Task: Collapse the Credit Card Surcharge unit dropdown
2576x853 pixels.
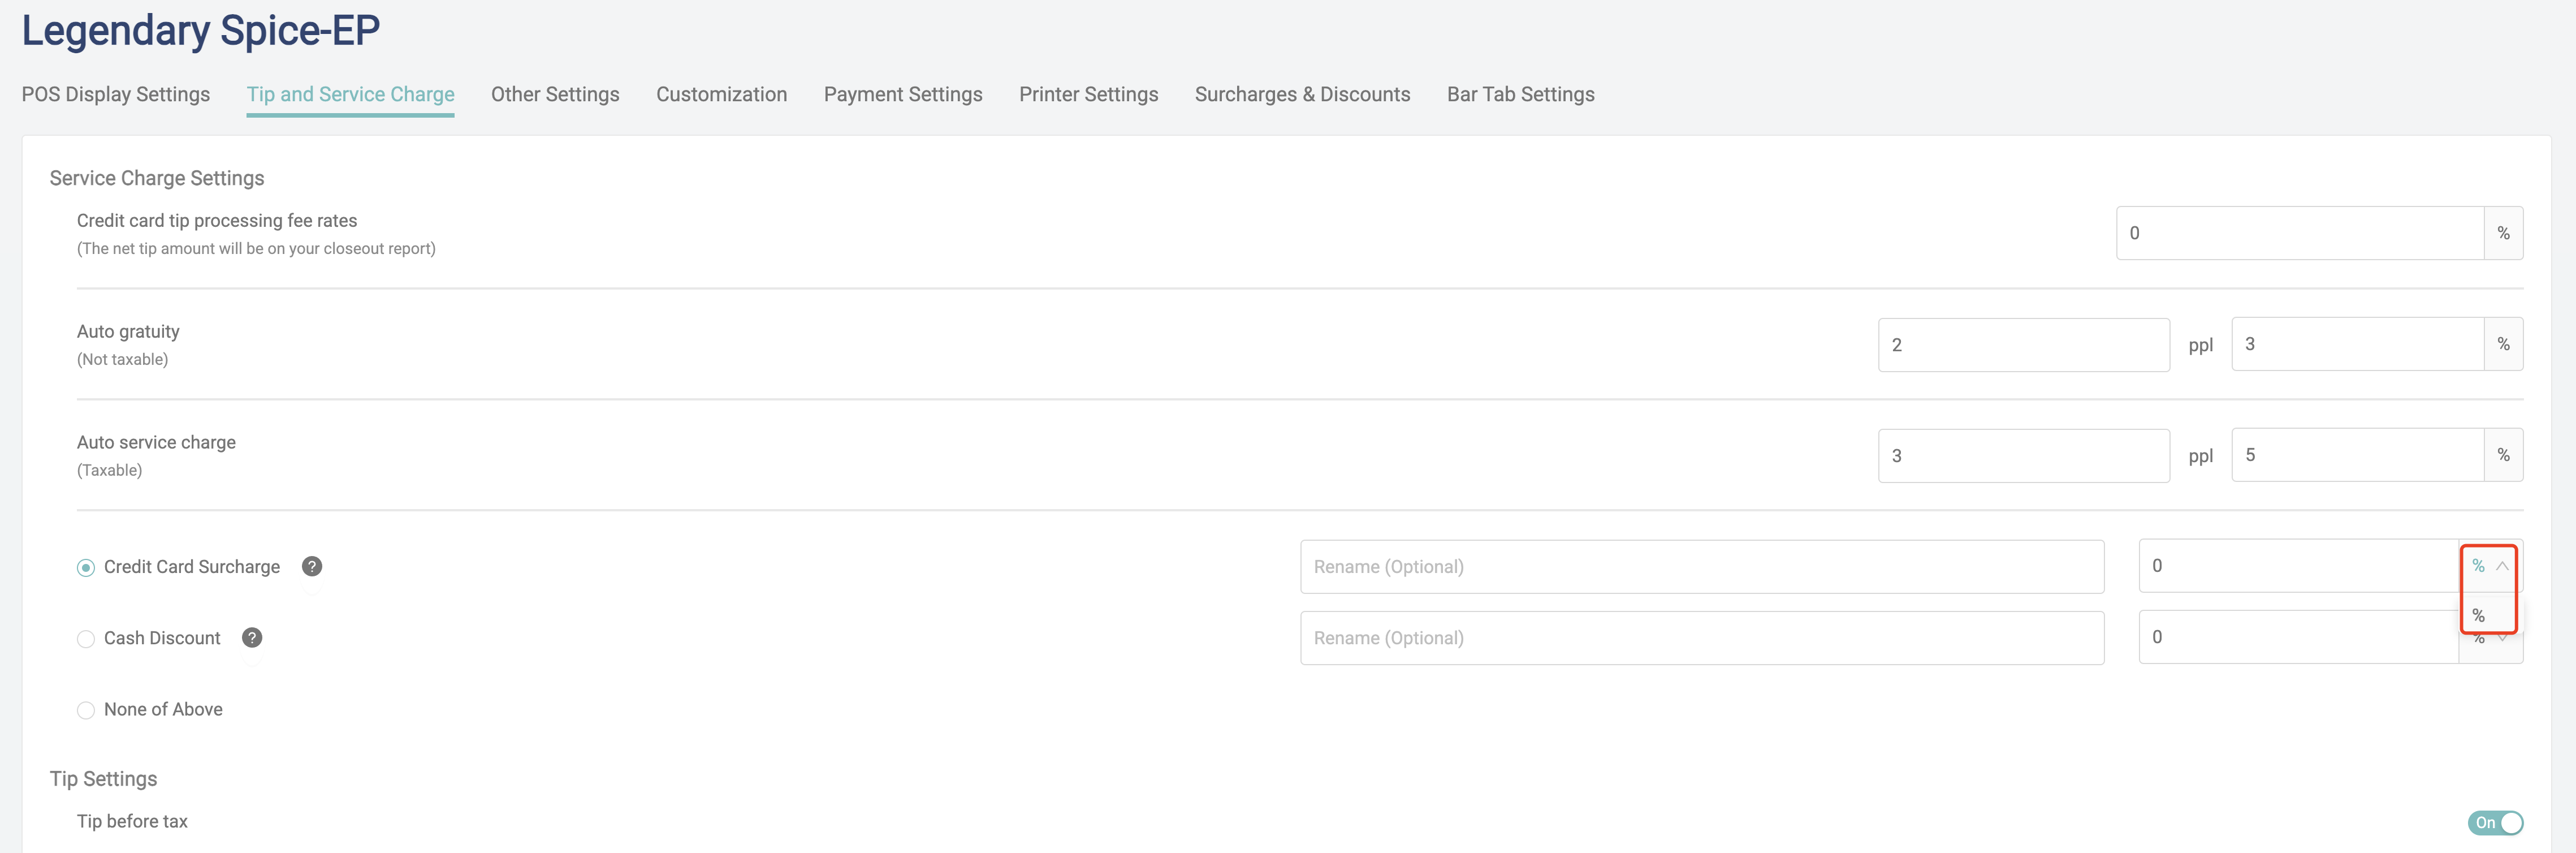Action: click(2490, 566)
